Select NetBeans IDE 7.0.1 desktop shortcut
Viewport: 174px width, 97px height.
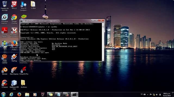tap(14, 85)
